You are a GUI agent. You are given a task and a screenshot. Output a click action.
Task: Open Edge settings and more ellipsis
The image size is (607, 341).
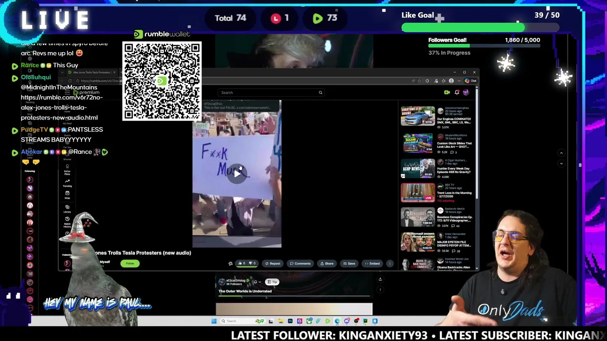[x=459, y=81]
